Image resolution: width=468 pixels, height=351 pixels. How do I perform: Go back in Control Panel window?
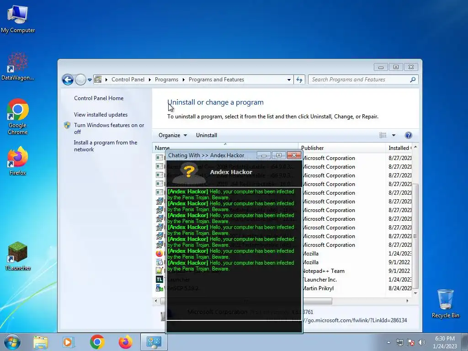click(x=68, y=80)
